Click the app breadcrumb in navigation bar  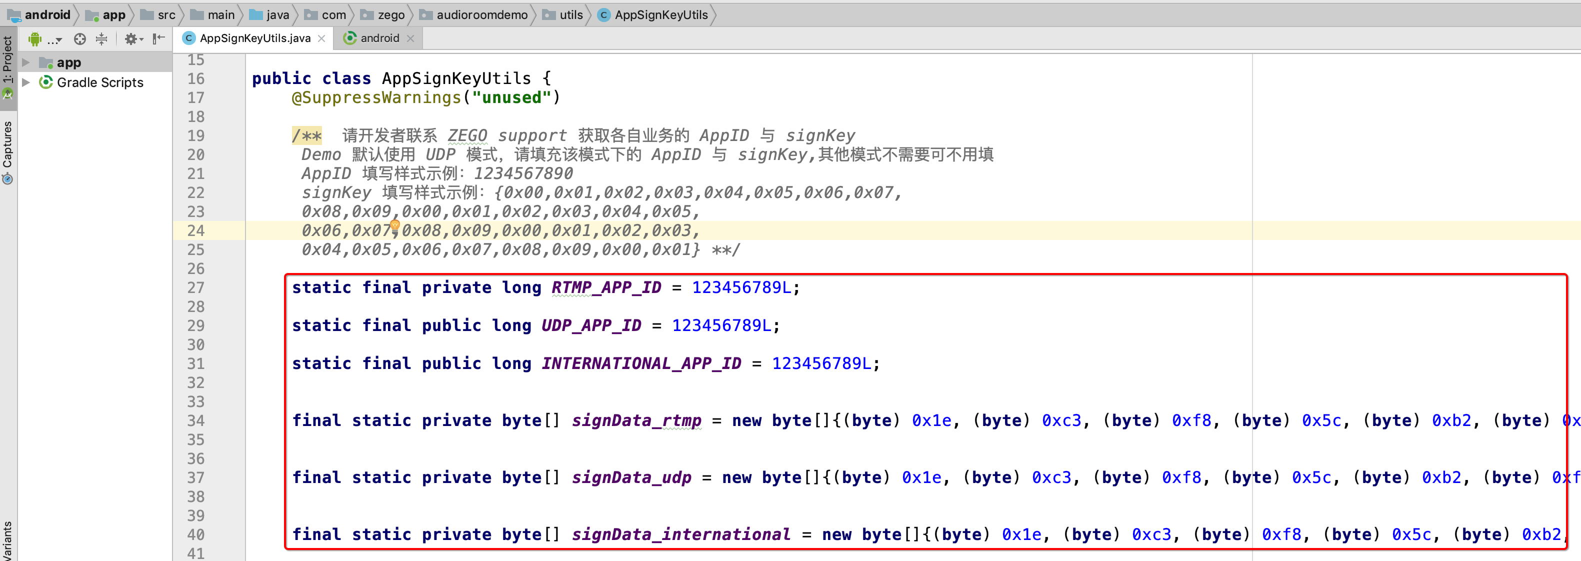105,14
